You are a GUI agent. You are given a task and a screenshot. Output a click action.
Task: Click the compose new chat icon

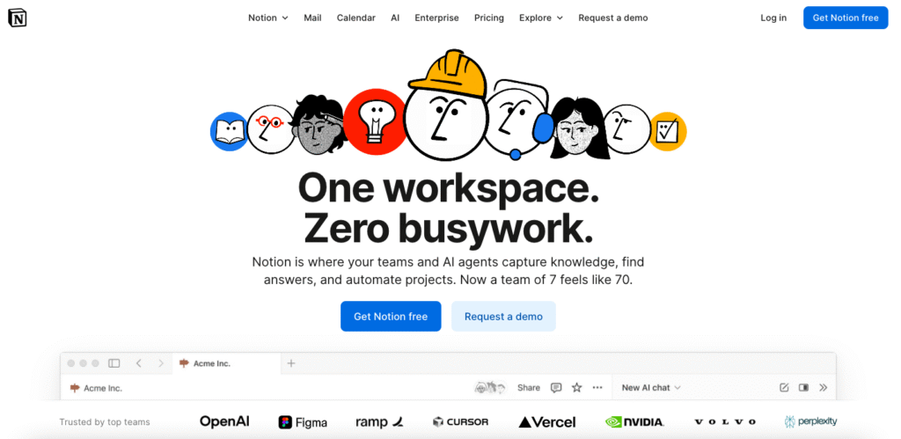(x=784, y=388)
